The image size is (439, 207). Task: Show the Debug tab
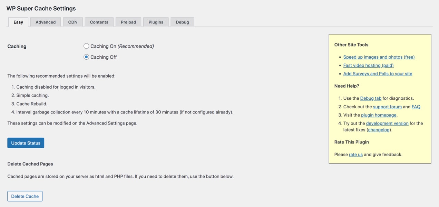point(182,22)
